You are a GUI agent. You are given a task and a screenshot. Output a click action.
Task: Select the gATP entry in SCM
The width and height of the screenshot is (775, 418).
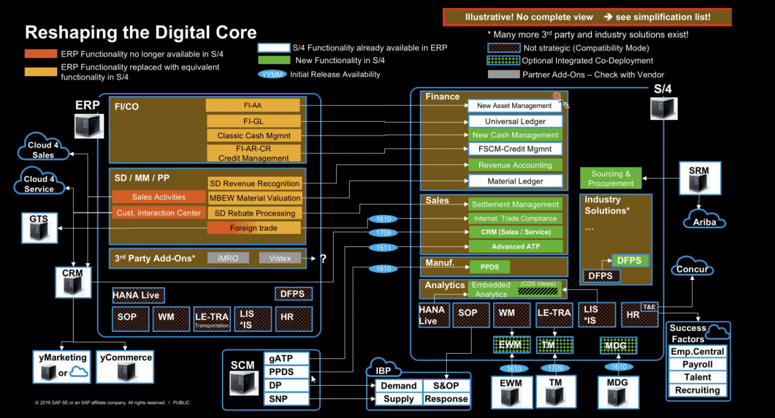(x=287, y=359)
